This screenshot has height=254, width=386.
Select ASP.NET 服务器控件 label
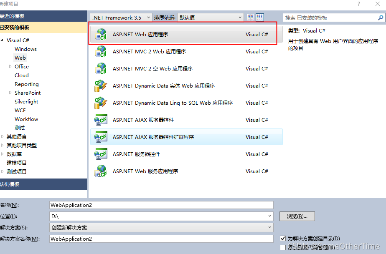point(136,154)
